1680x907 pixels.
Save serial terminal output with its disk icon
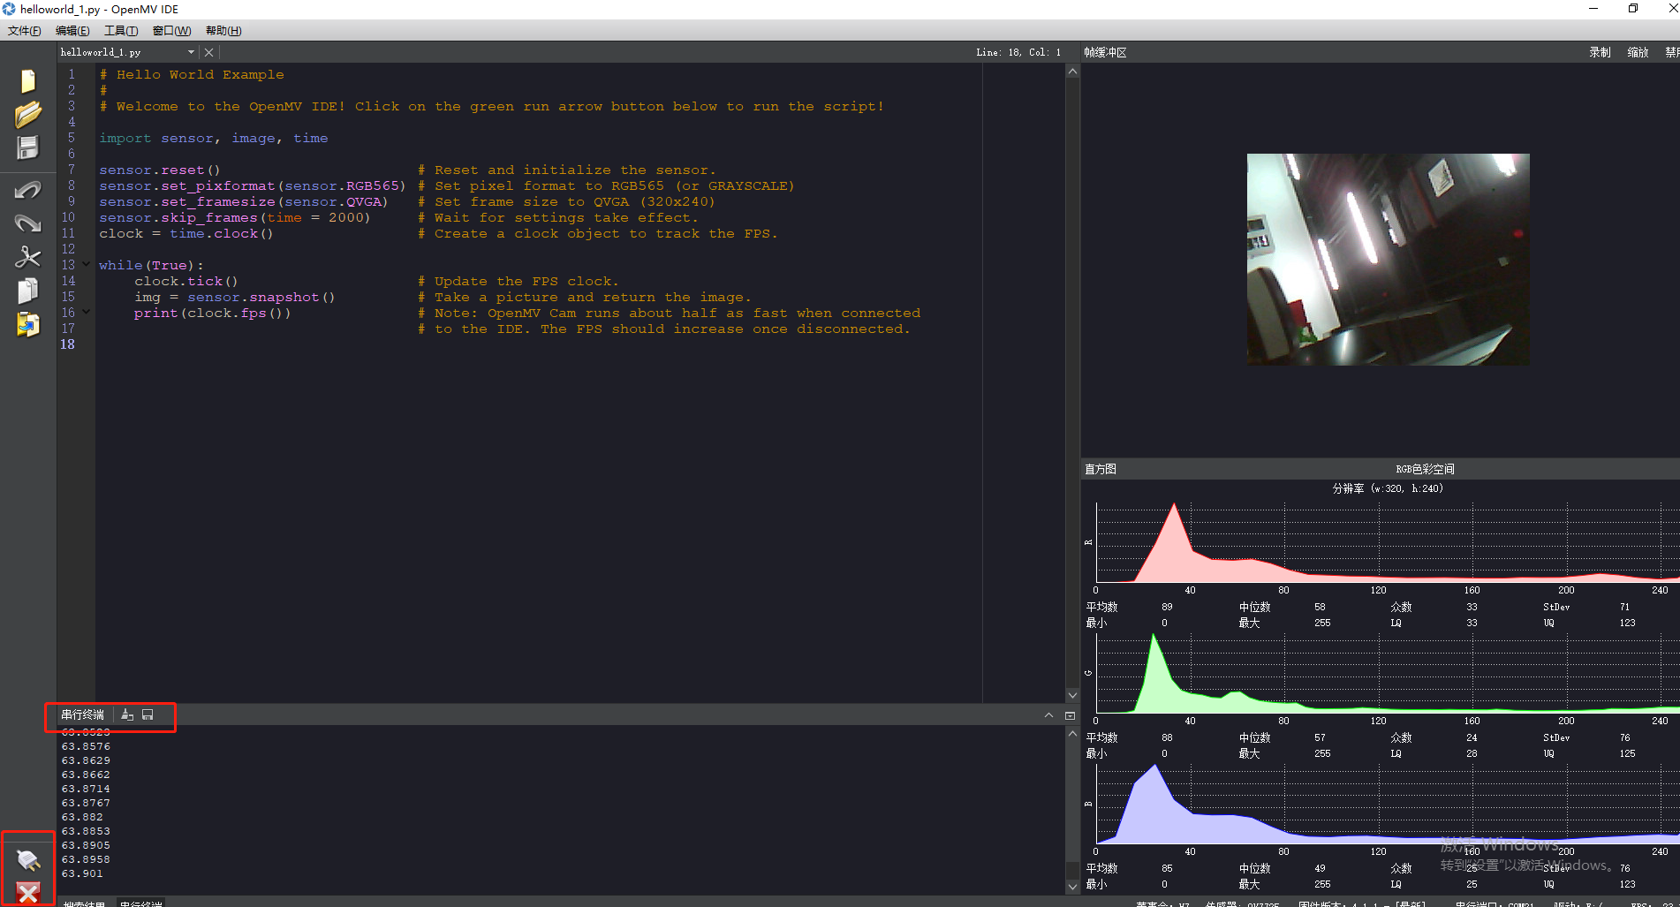pyautogui.click(x=148, y=714)
